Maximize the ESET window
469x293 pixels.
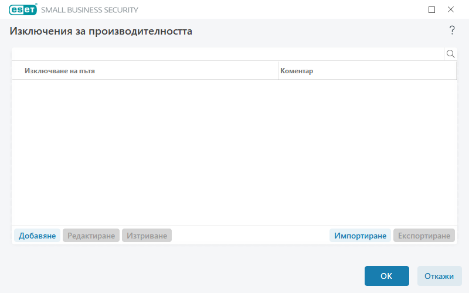click(431, 9)
